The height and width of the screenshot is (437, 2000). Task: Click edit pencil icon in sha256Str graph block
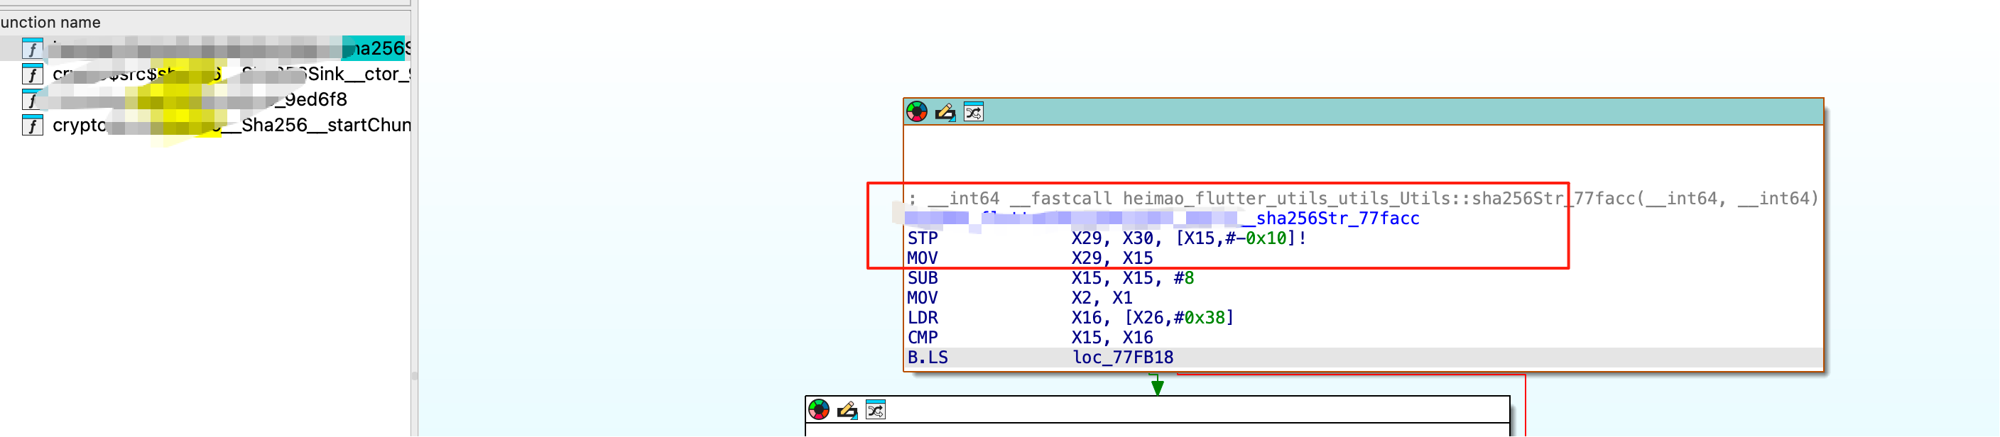[945, 112]
